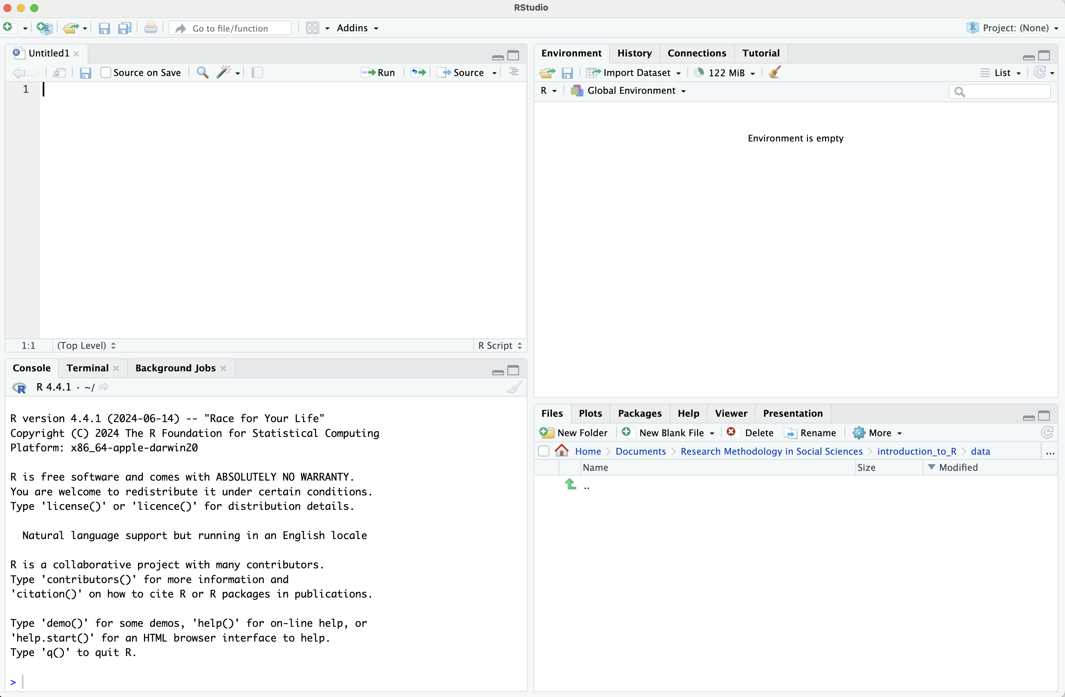This screenshot has height=697, width=1065.
Task: Create a New Folder in Files pane
Action: (x=573, y=433)
